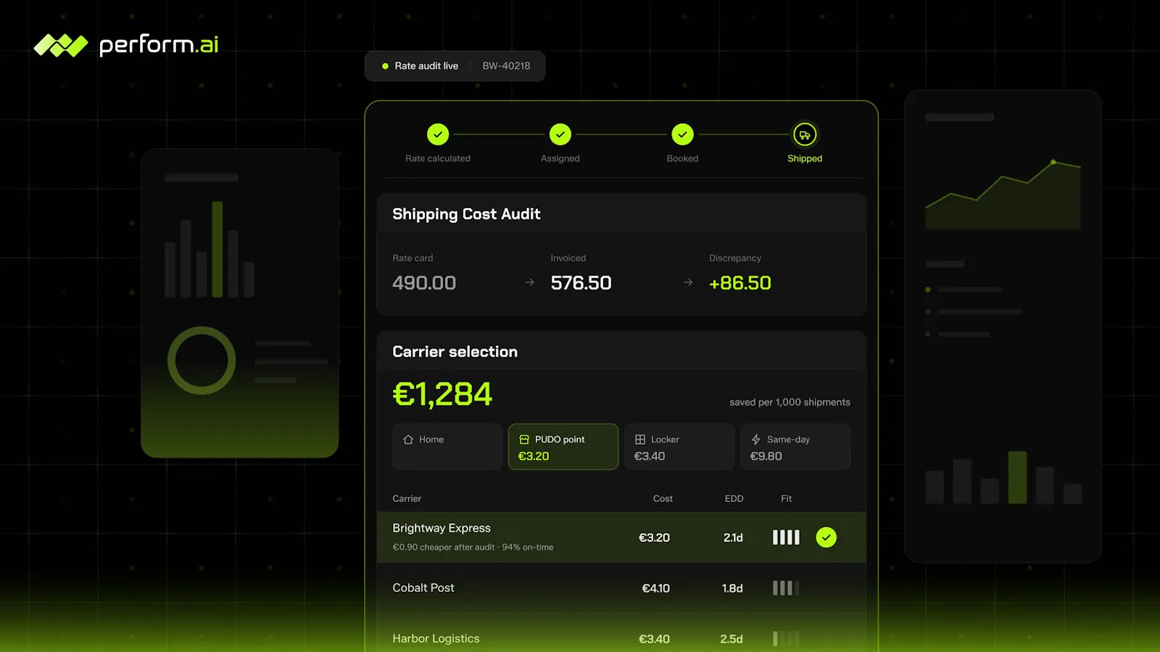The image size is (1160, 652).
Task: Select the Home delivery option card
Action: 447,447
